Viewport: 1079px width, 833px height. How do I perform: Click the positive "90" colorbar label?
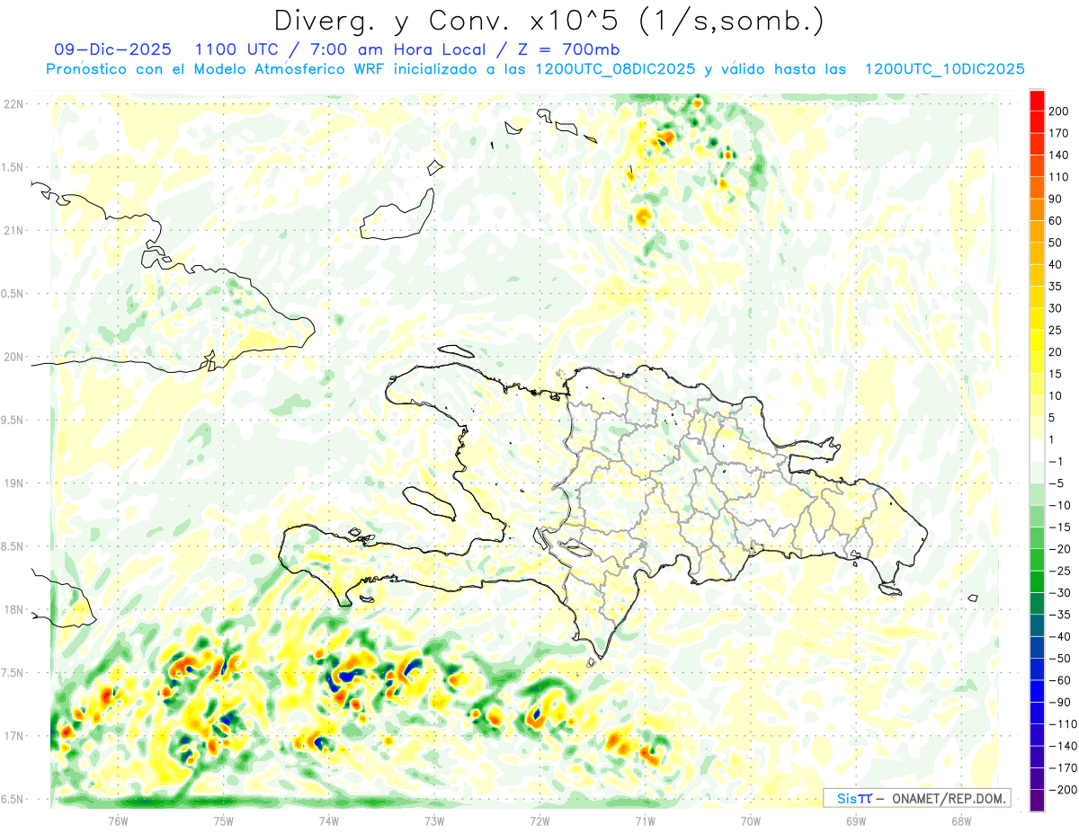[x=1056, y=199]
